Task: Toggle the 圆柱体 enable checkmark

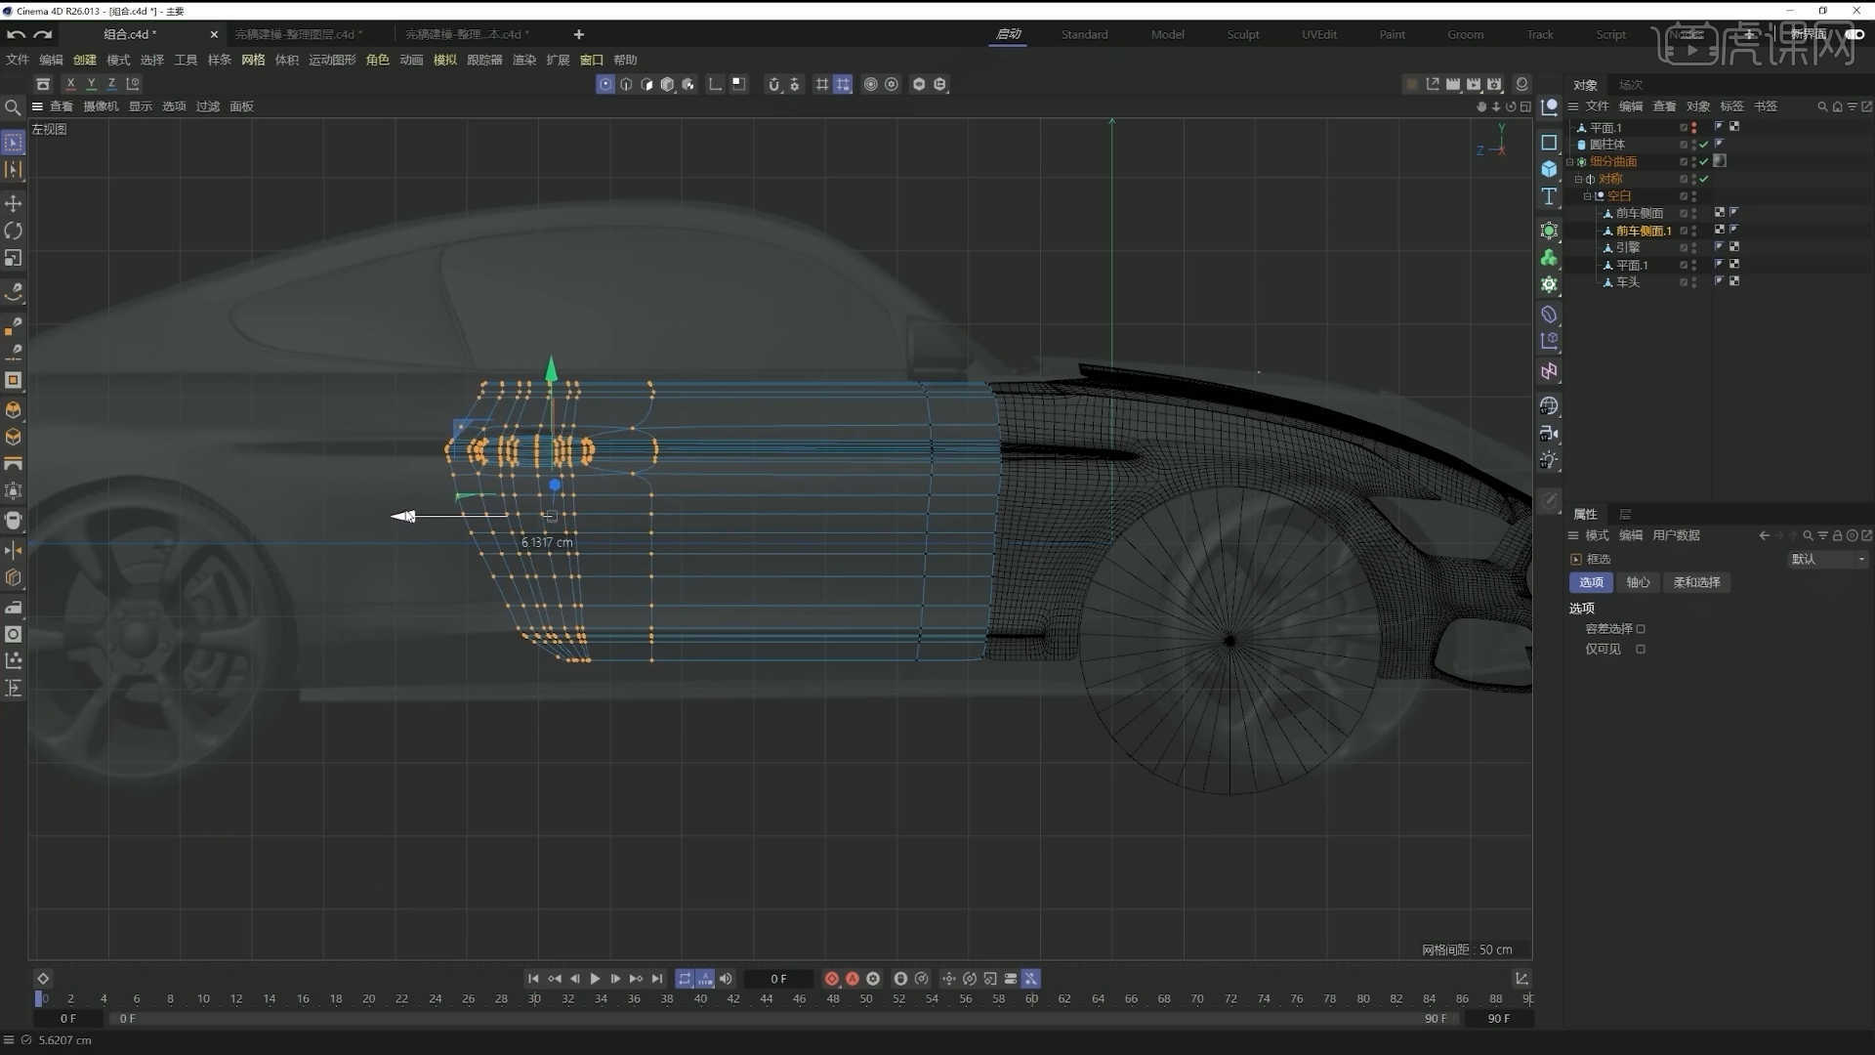Action: 1704,145
